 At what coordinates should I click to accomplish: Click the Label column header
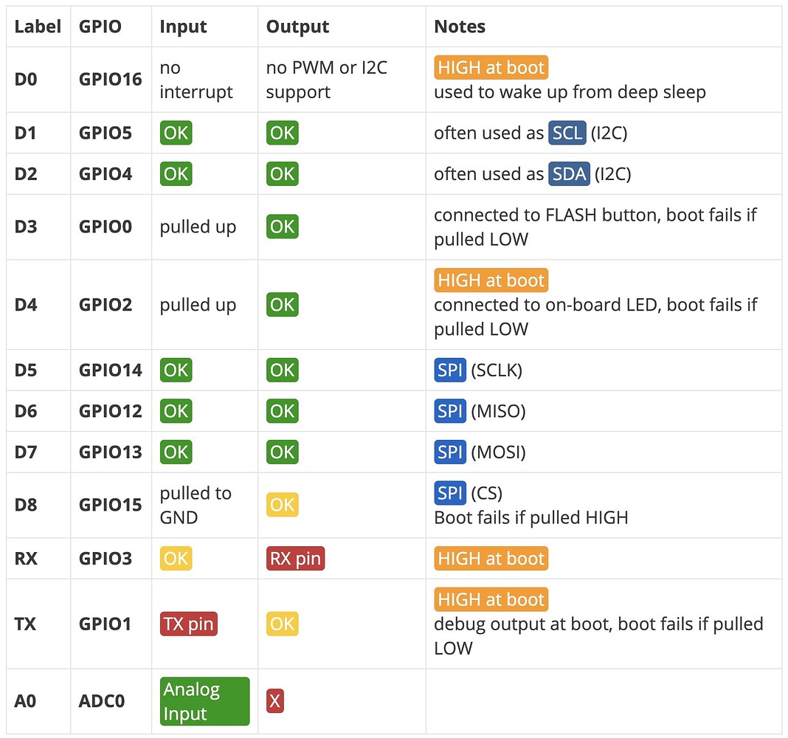tap(38, 27)
